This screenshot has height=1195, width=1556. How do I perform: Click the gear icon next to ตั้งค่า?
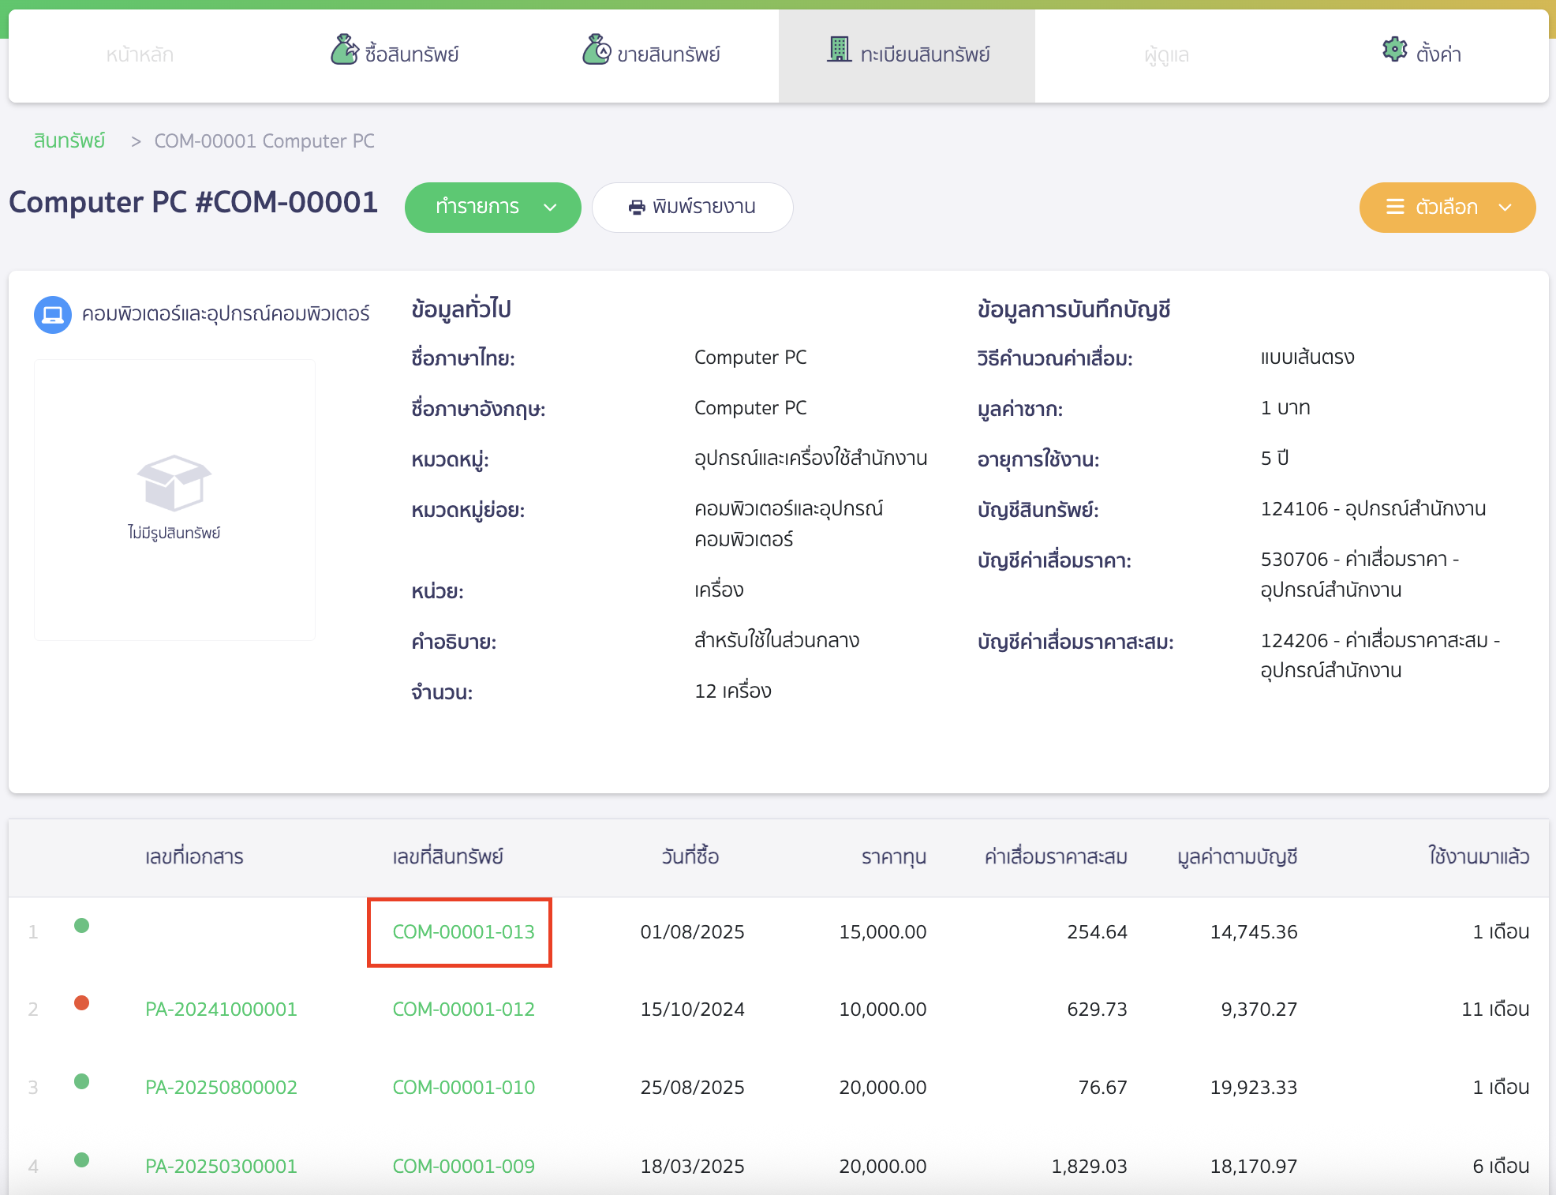[1394, 50]
